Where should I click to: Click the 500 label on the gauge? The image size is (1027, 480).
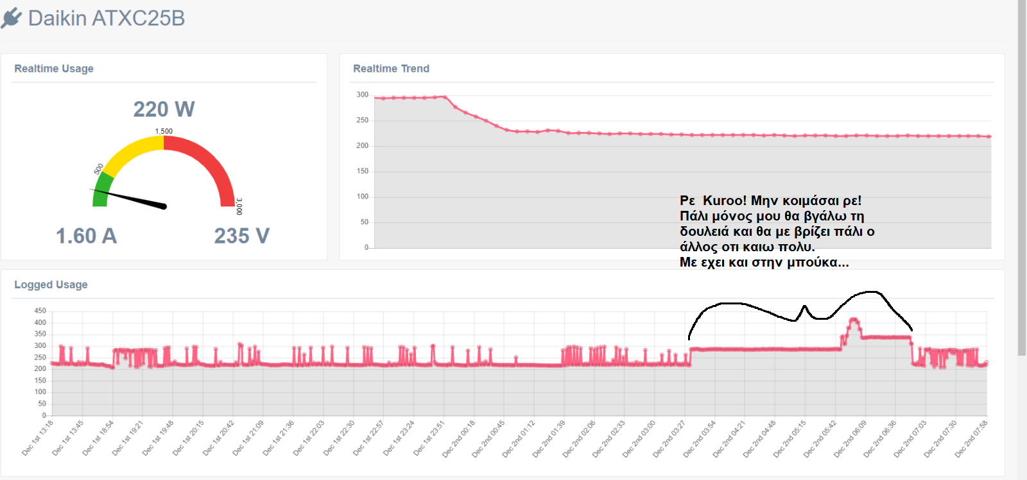point(99,169)
